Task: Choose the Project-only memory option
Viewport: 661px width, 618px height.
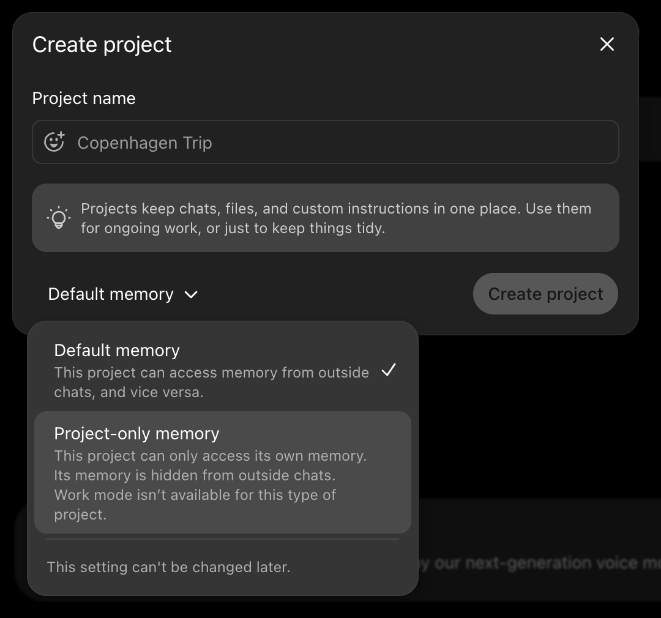Action: click(223, 472)
